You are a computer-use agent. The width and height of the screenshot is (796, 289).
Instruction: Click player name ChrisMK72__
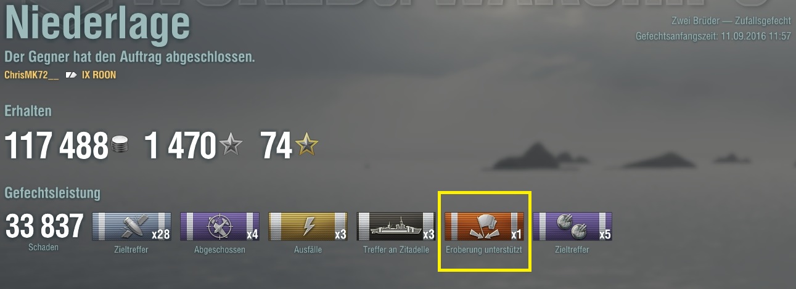(31, 75)
